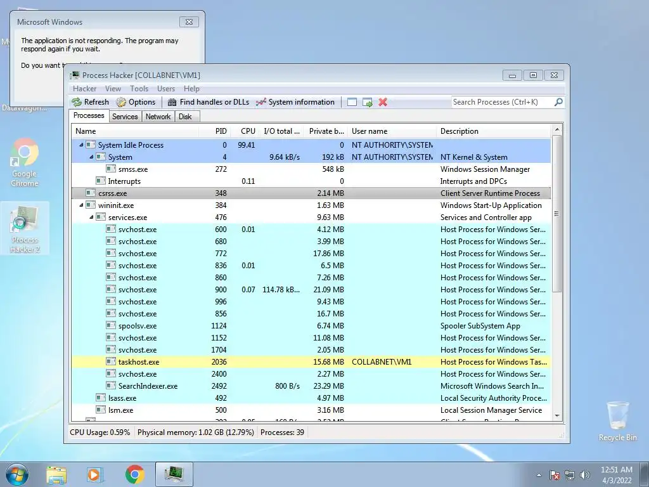This screenshot has width=649, height=487.
Task: Click scrollbar up arrow in process list
Action: pyautogui.click(x=557, y=129)
